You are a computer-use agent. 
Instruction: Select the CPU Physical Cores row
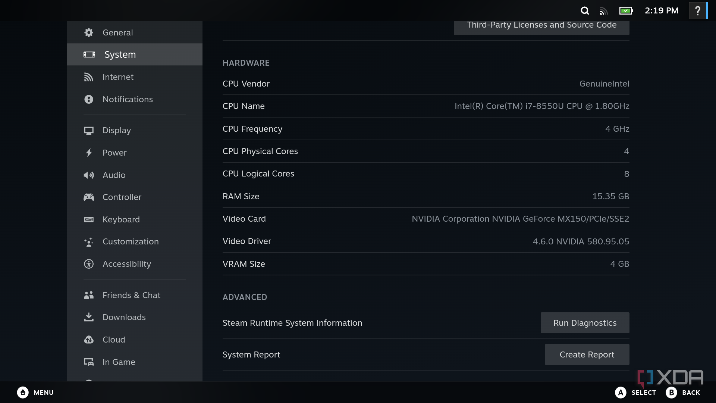point(426,151)
